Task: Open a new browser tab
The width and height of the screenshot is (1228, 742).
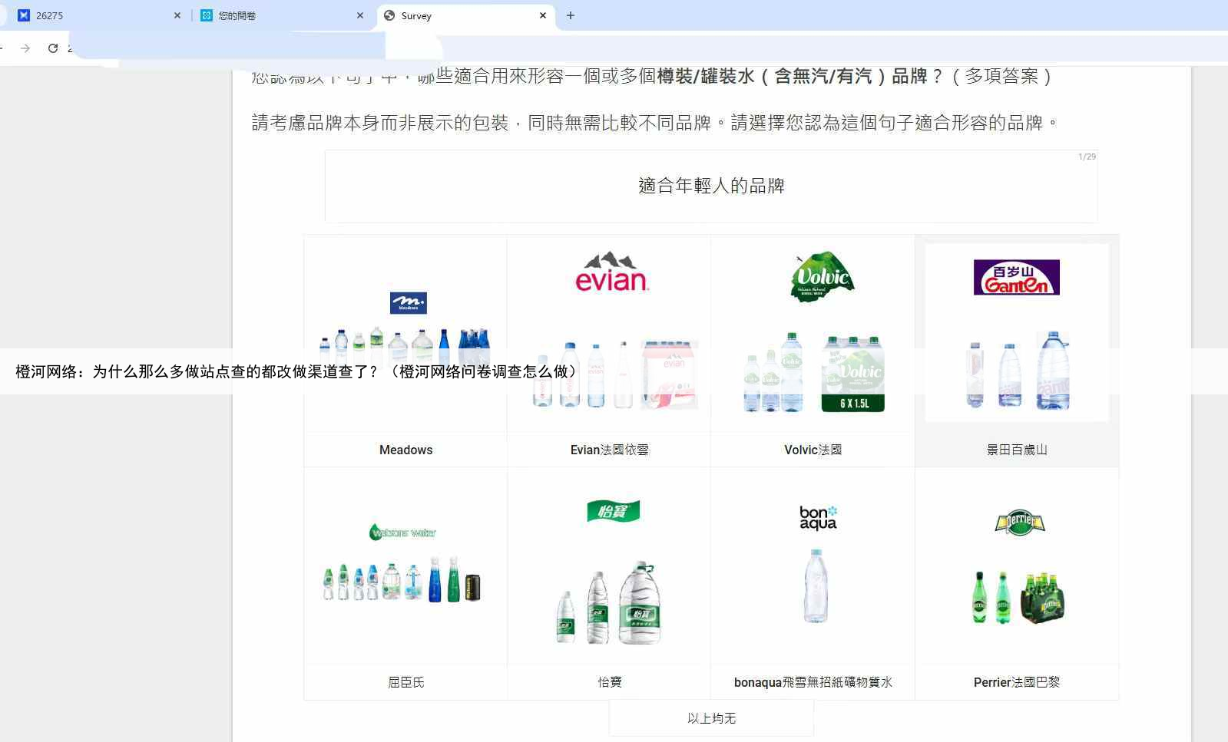Action: click(x=570, y=15)
